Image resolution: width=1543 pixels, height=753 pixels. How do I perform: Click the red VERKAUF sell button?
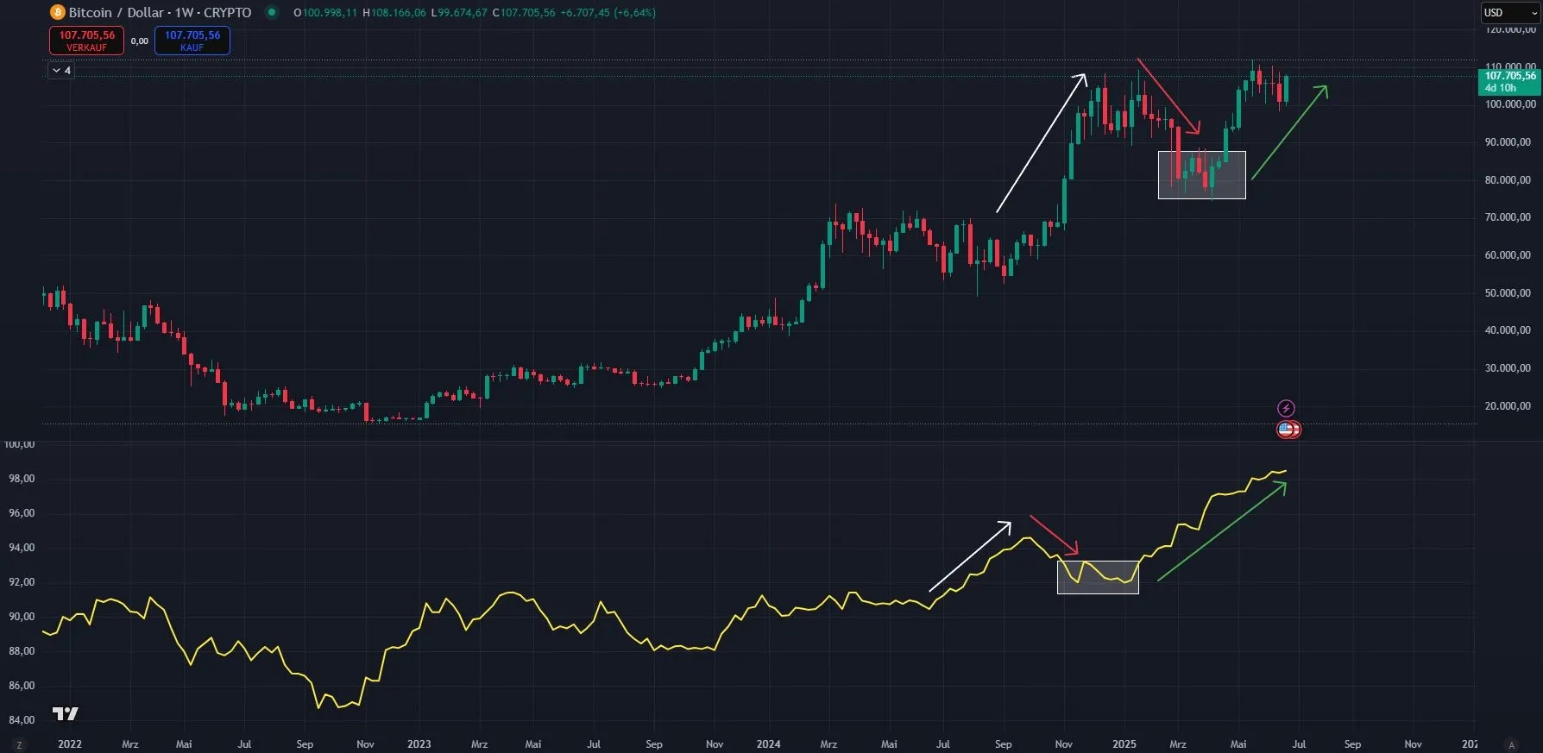86,41
